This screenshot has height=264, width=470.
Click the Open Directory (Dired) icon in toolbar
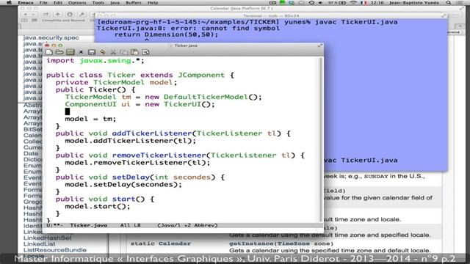tap(70, 52)
